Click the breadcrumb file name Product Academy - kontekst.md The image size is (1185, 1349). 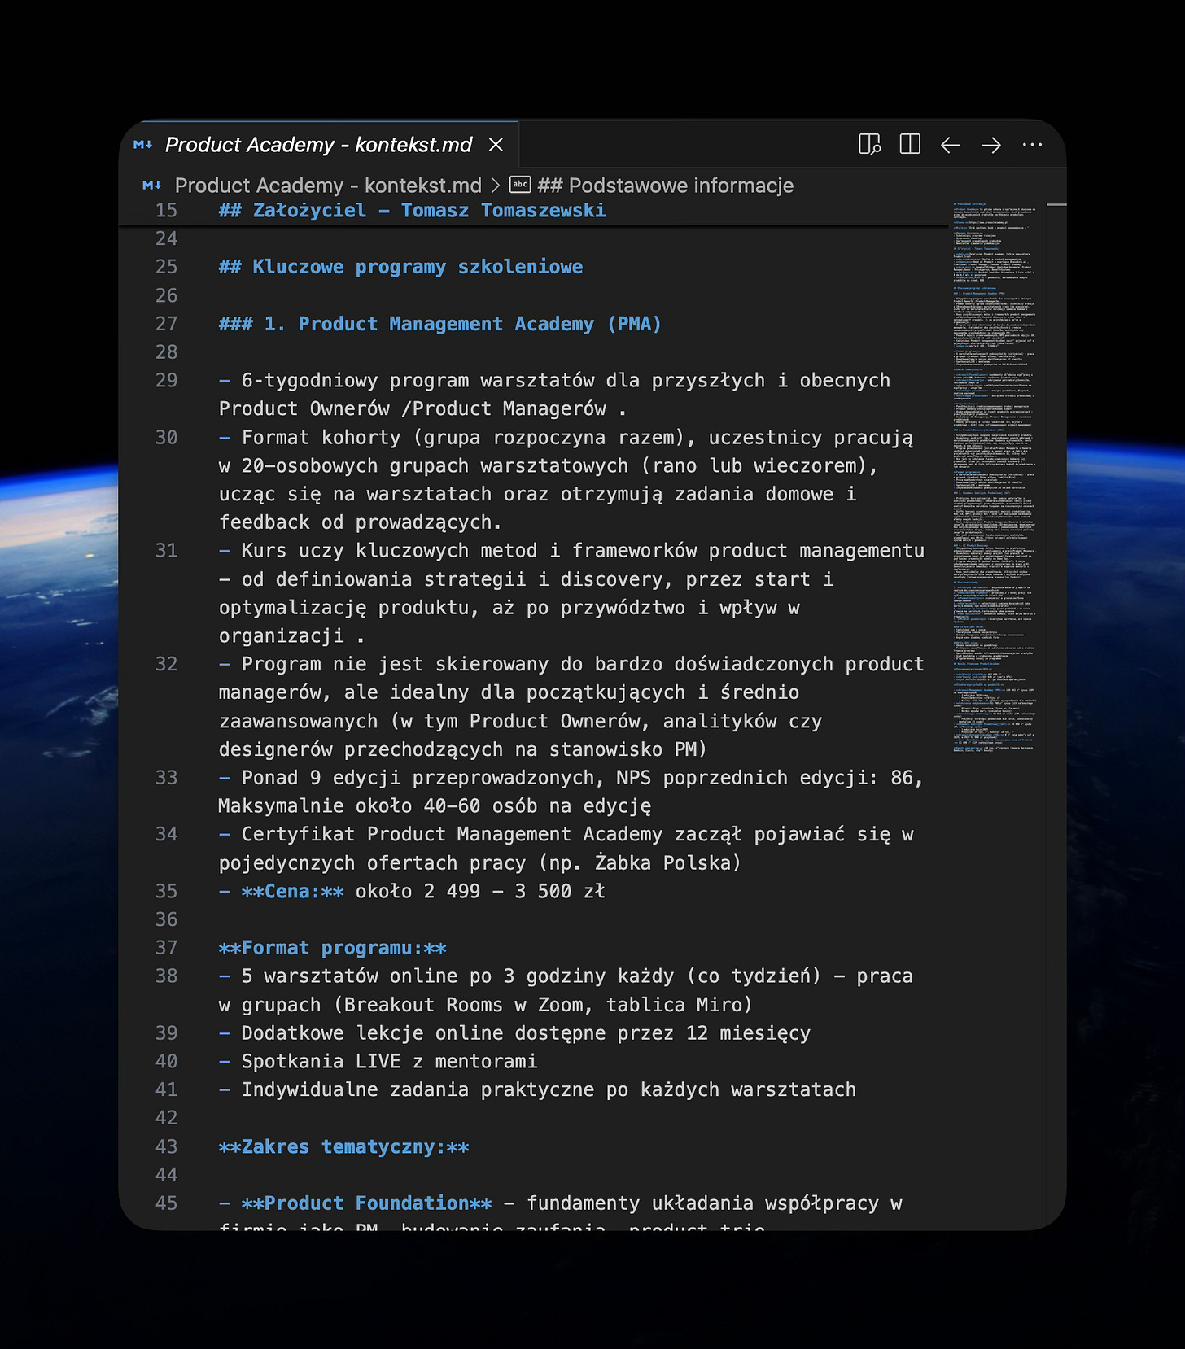tap(328, 186)
